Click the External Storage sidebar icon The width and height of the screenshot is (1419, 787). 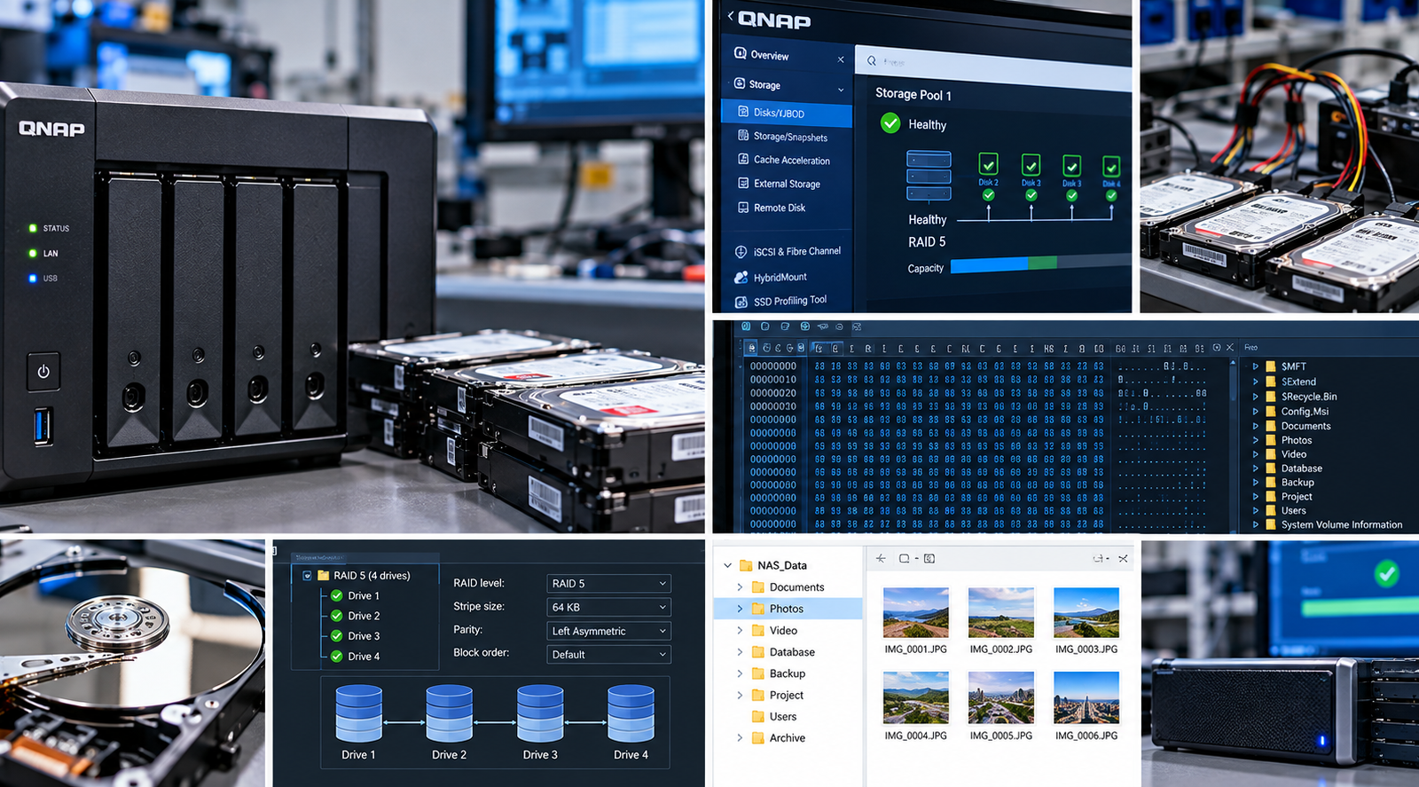[743, 183]
